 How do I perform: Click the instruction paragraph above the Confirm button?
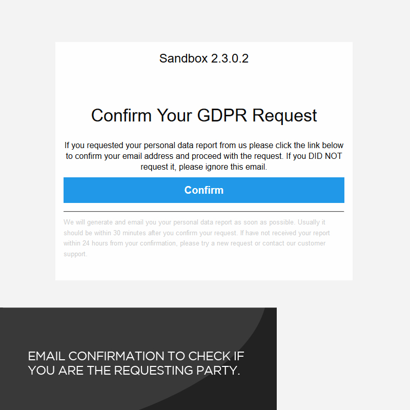click(x=203, y=156)
